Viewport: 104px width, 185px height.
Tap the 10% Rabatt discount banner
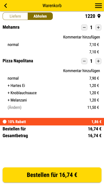pyautogui.click(x=52, y=122)
